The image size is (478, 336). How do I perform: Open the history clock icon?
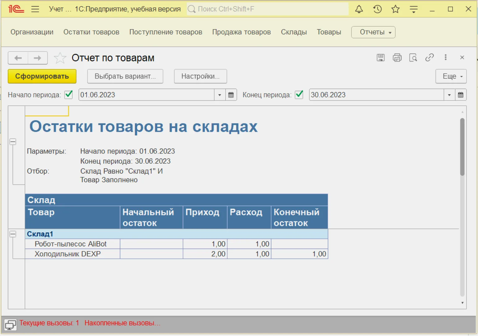[377, 9]
